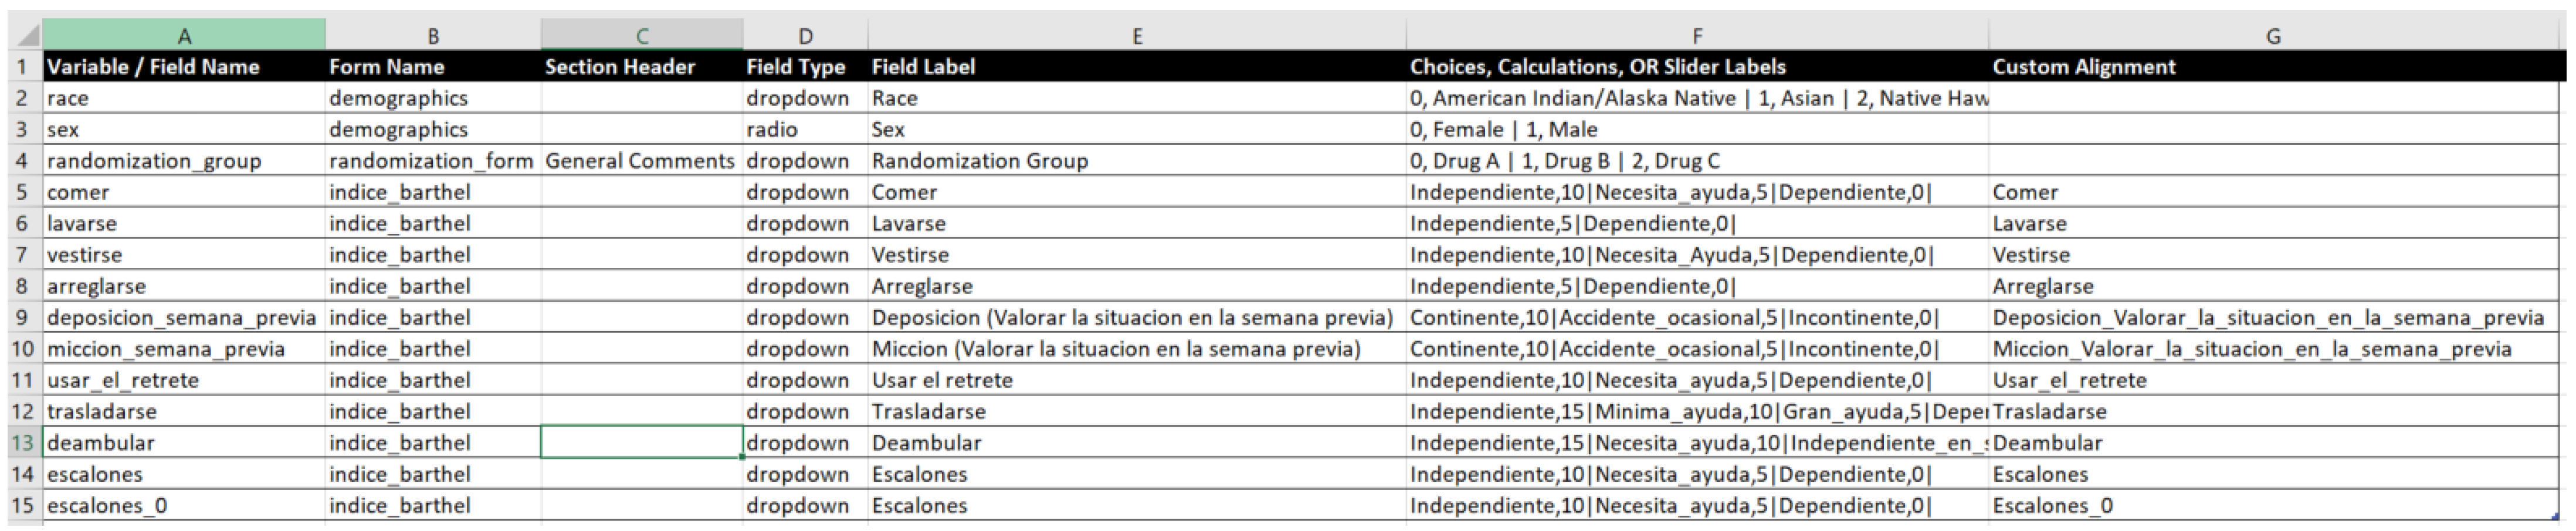
Task: Click the select-all corner triangle
Action: tap(26, 36)
